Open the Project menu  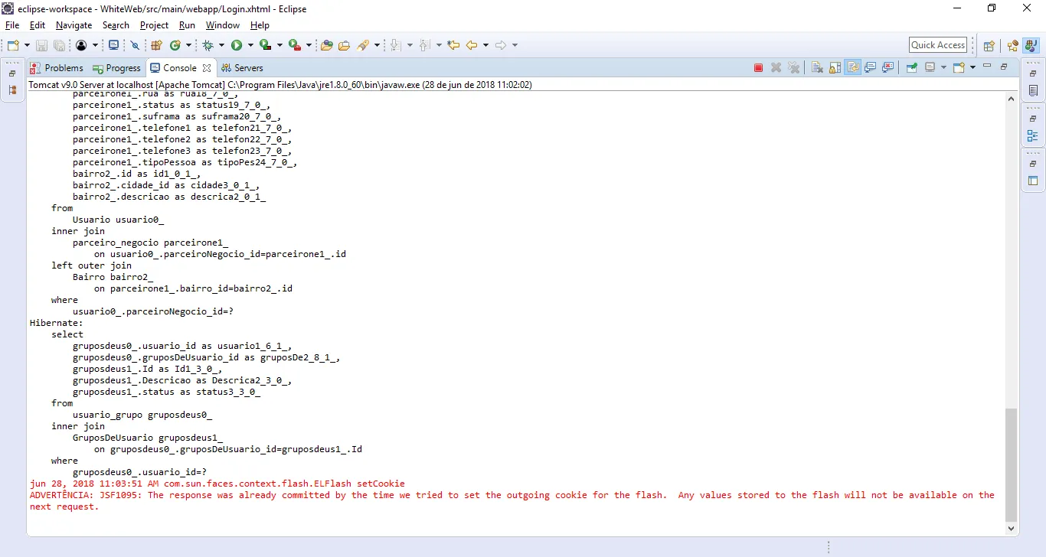click(154, 25)
